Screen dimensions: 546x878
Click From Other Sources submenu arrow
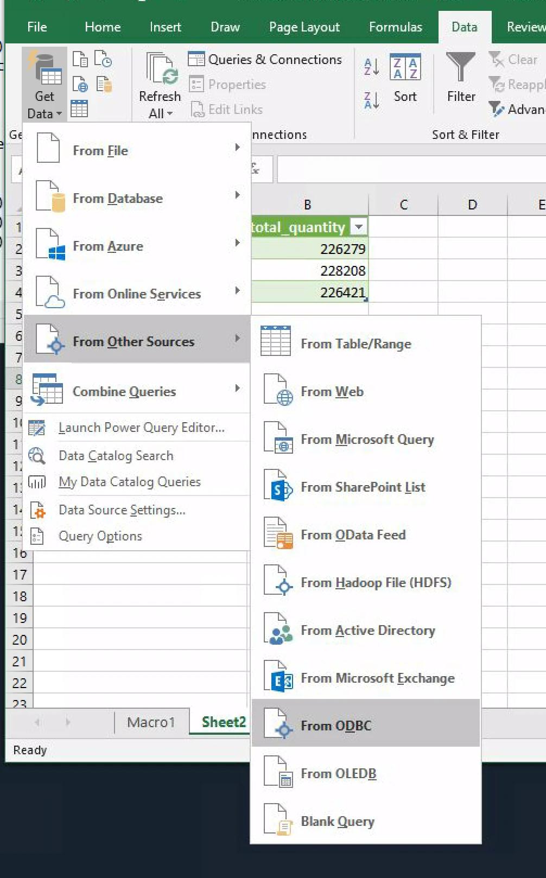click(237, 338)
